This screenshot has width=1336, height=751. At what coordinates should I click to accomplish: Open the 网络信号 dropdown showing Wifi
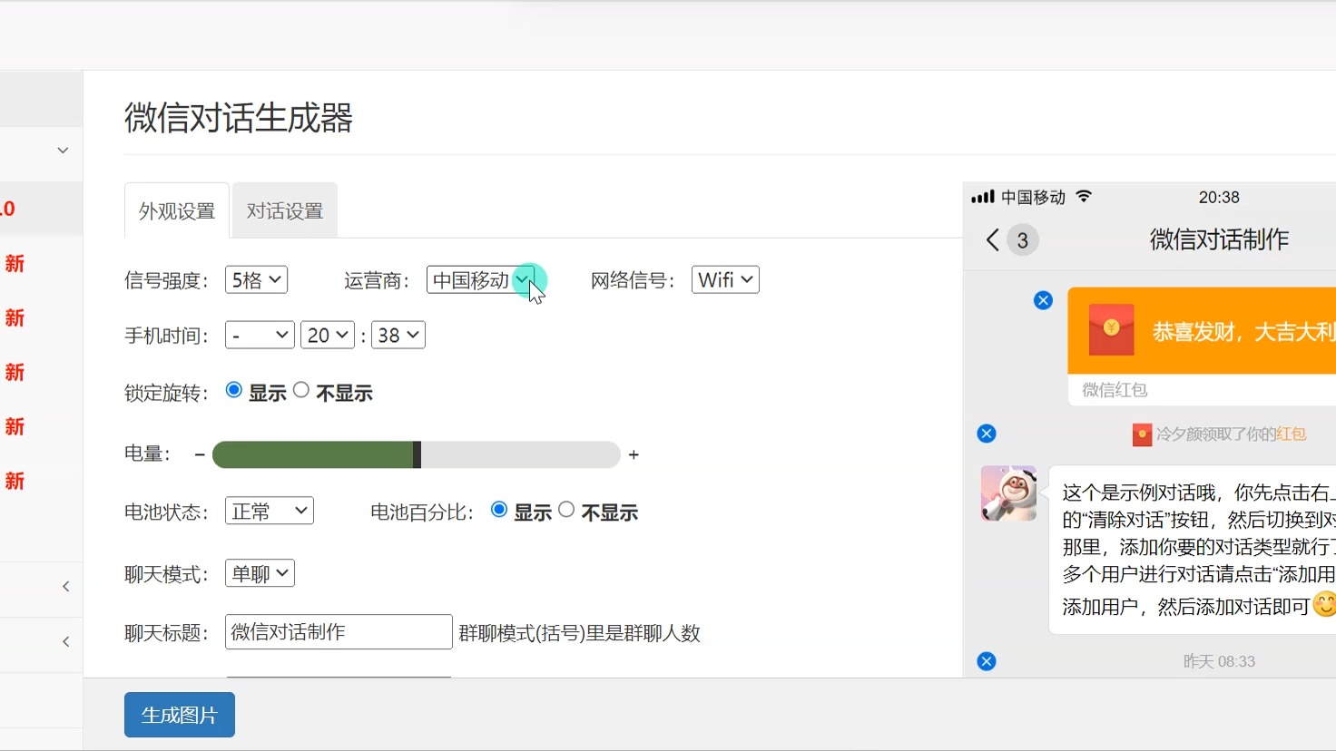(725, 279)
